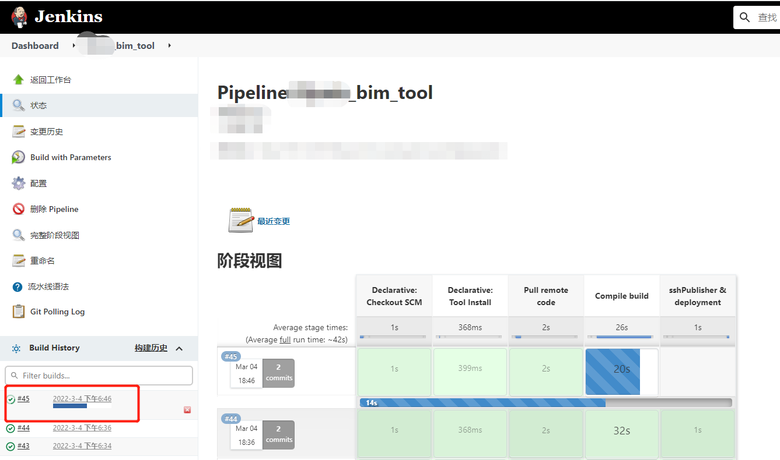780x460 pixels.
Task: Click the 20s Compile build running cell
Action: [622, 371]
